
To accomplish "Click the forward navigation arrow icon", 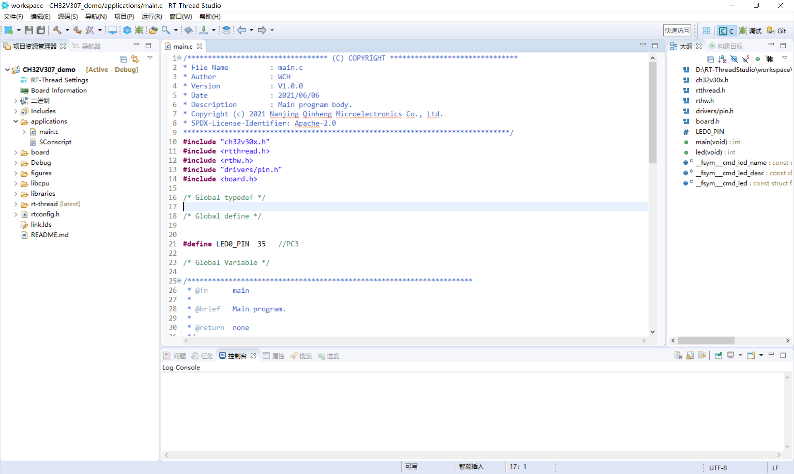I will point(262,30).
